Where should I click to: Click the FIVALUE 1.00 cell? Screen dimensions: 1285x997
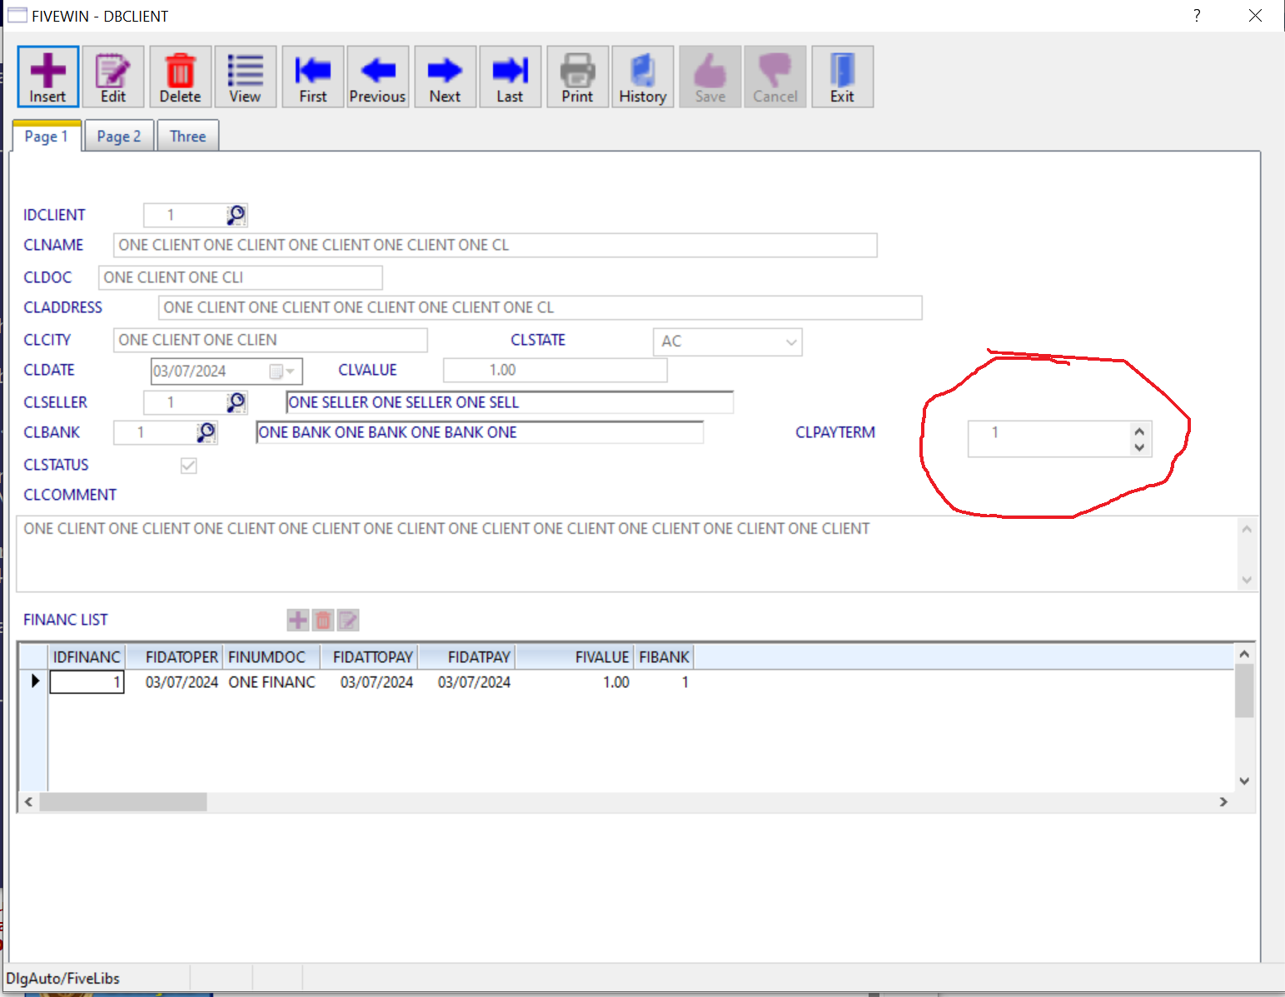(575, 683)
